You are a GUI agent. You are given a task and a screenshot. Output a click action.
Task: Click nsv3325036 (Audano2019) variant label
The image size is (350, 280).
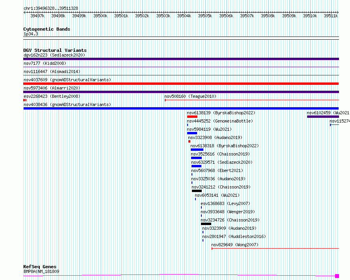pyautogui.click(x=218, y=179)
